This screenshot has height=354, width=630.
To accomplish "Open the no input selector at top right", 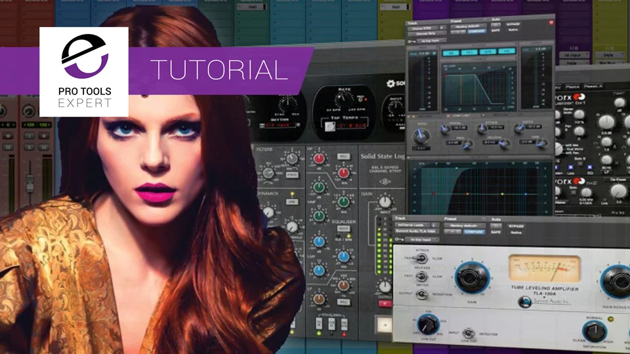I will coord(576,54).
